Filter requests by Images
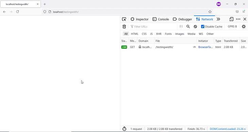 179,34
